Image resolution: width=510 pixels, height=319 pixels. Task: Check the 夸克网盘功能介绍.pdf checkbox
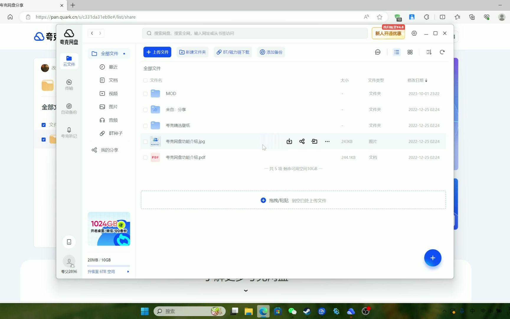145,157
